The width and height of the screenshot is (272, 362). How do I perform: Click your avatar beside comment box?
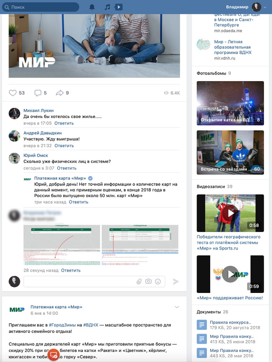[14, 281]
